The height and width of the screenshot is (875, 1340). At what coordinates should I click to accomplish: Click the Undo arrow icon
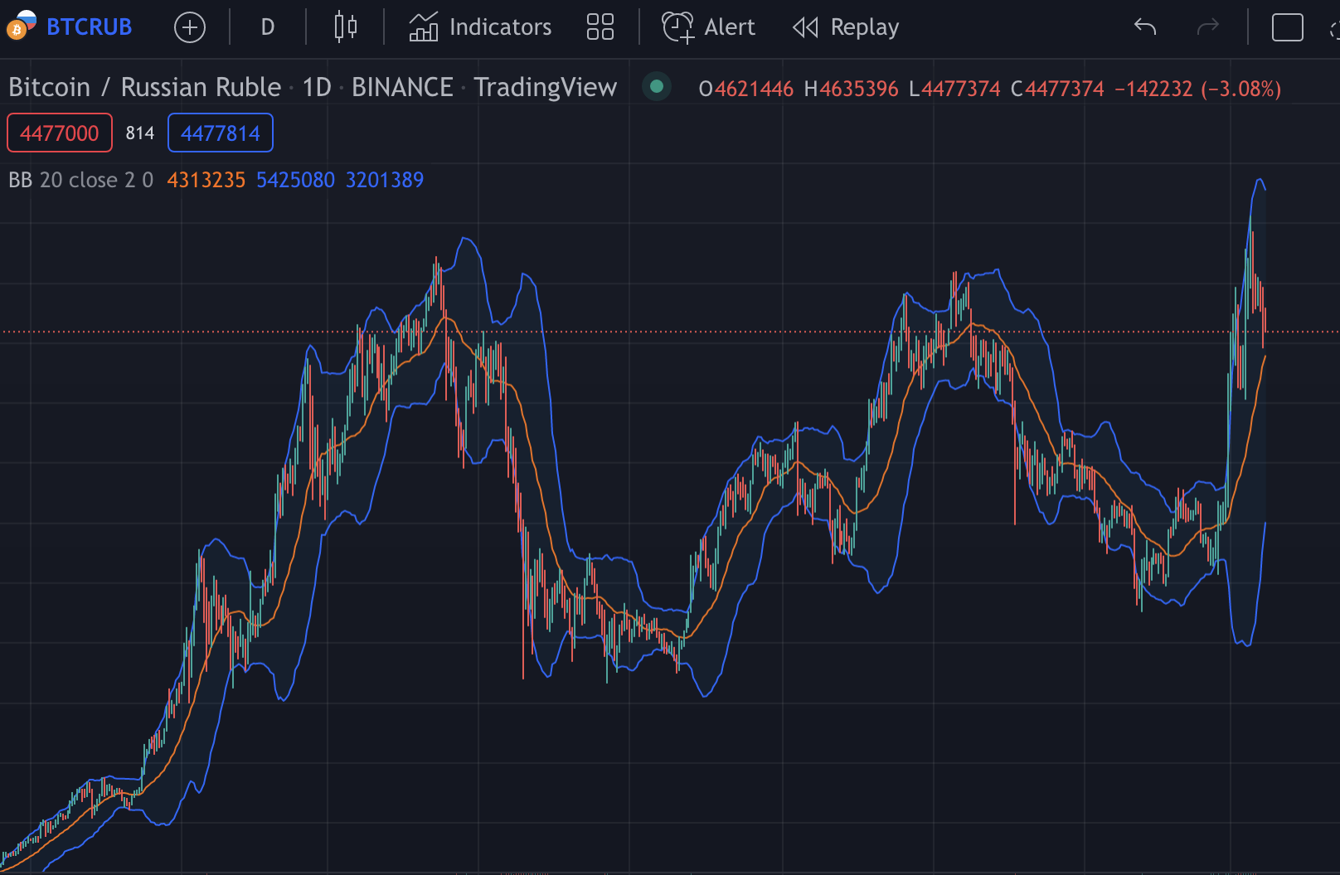[1143, 27]
